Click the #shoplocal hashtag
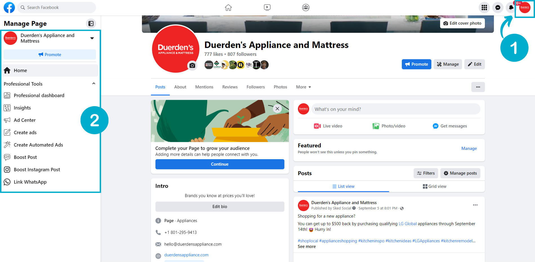 [308, 241]
